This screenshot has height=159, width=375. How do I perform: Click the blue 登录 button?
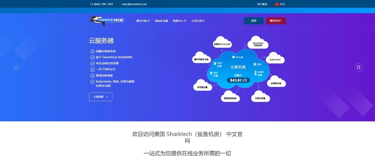[x=254, y=21]
